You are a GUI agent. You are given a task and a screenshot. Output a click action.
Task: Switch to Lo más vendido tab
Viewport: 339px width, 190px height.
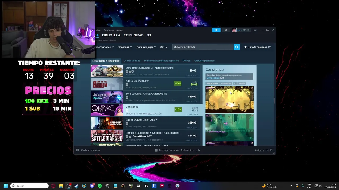(x=132, y=61)
